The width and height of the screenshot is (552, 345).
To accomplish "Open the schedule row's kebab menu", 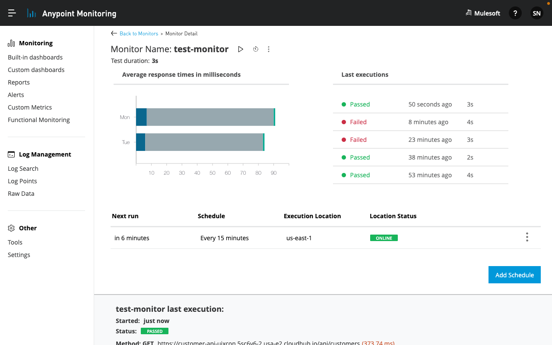I will 527,237.
